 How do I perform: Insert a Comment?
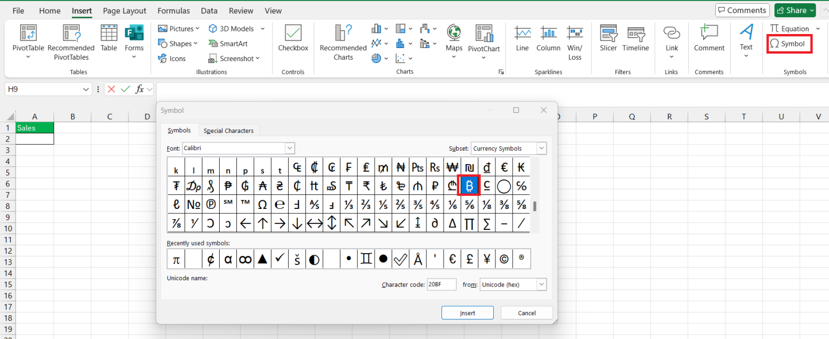tap(709, 38)
